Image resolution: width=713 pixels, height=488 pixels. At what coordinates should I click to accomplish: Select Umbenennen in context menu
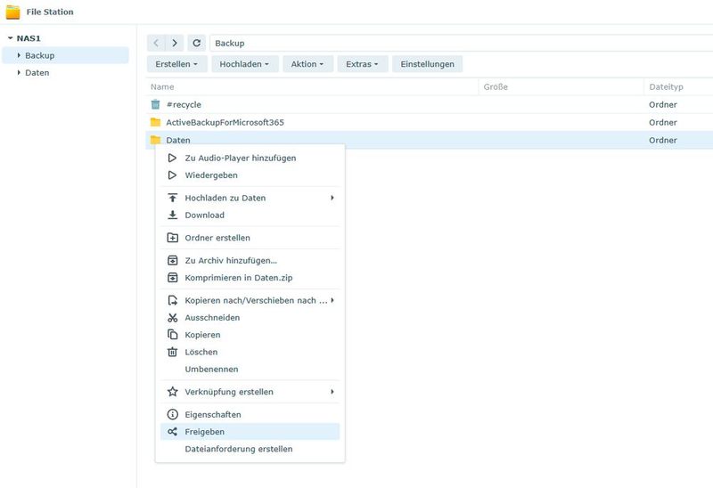pos(250,370)
